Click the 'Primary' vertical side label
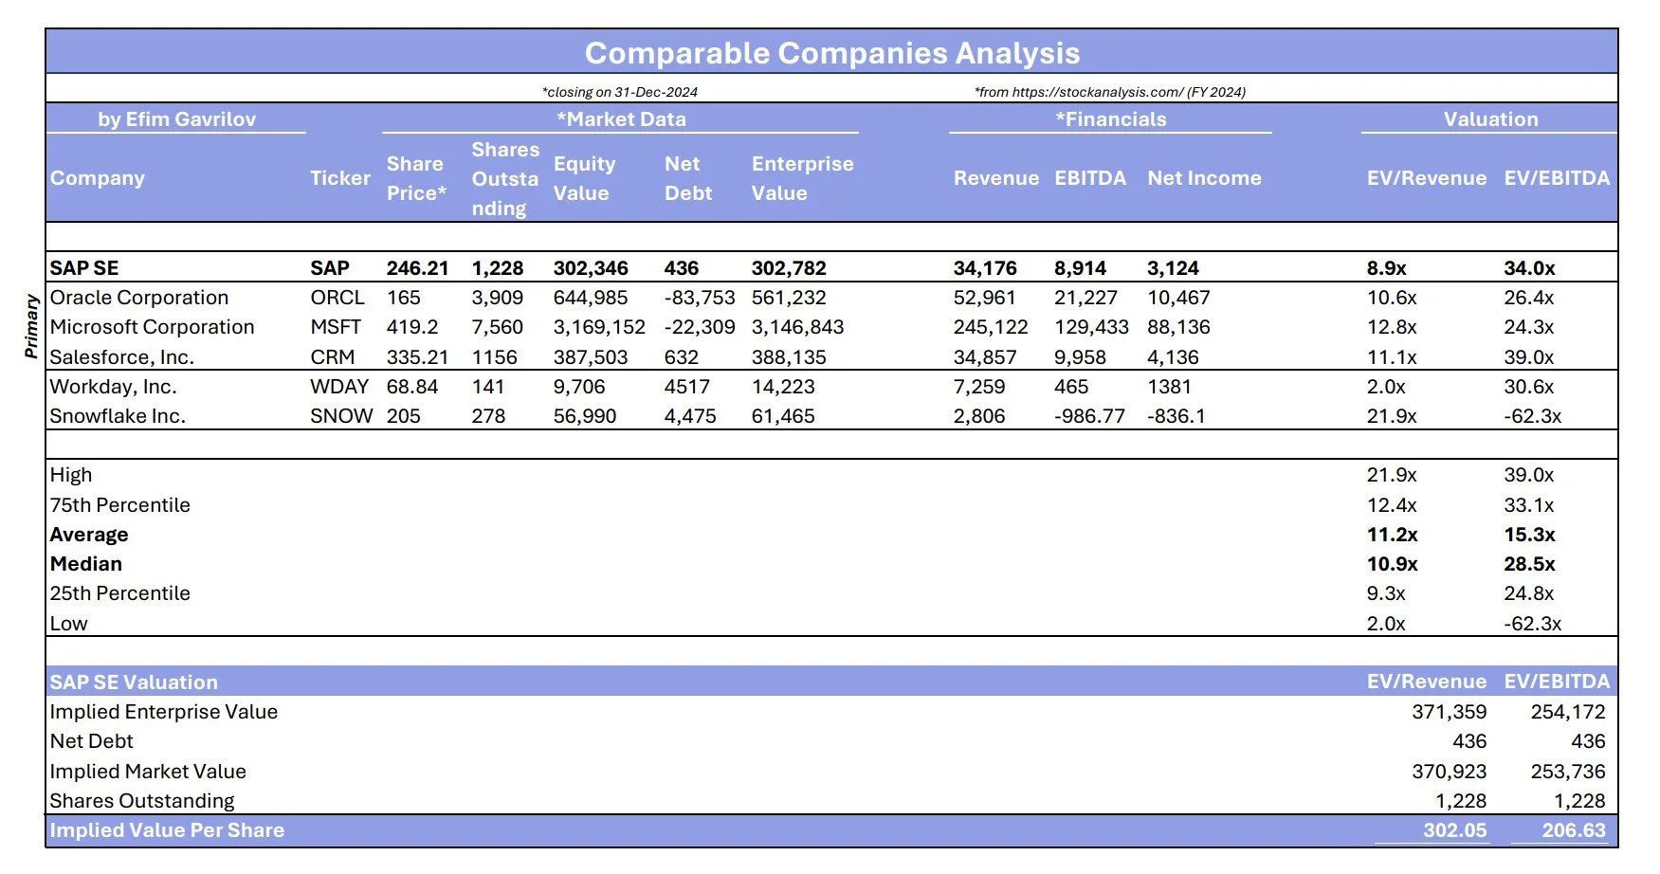This screenshot has height=874, width=1660. pos(31,327)
